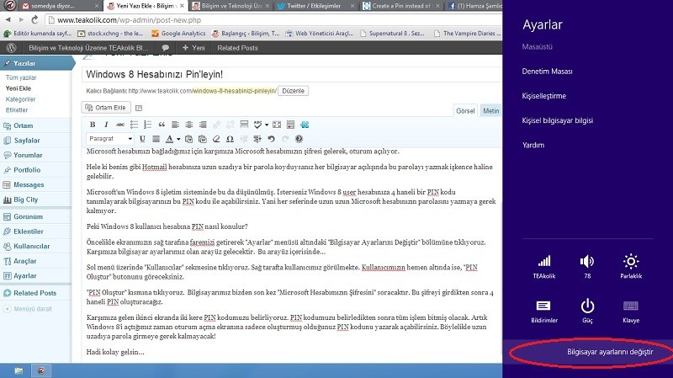Undo the last edit
The height and width of the screenshot is (378, 673).
pyautogui.click(x=271, y=139)
